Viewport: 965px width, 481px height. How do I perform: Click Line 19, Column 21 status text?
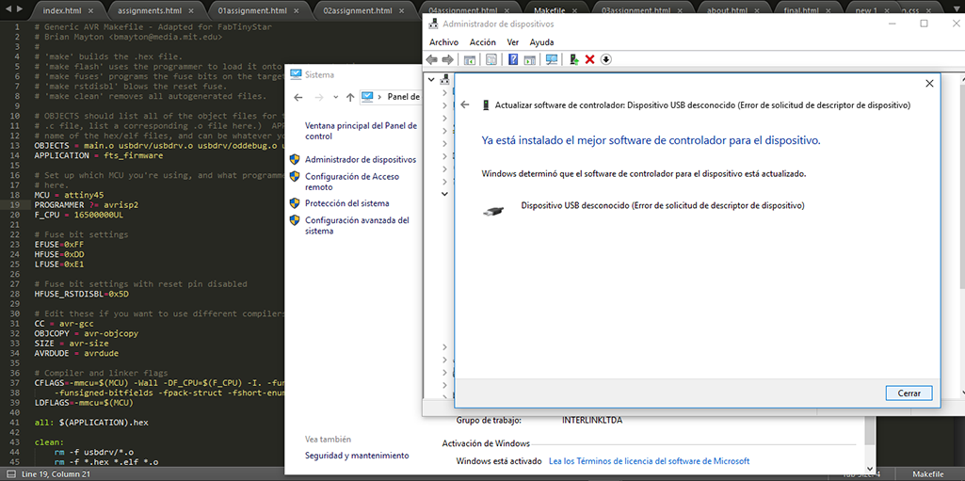tap(56, 474)
